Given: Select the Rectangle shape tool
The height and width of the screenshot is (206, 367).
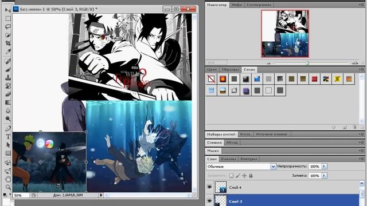Looking at the screenshot, I should (7, 153).
